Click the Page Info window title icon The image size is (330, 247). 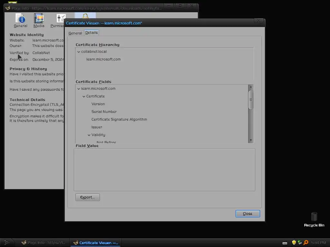pos(8,8)
